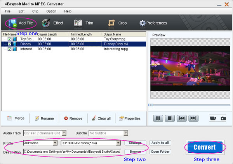Click the Browse button
The width and height of the screenshot is (233, 164).
135,152
